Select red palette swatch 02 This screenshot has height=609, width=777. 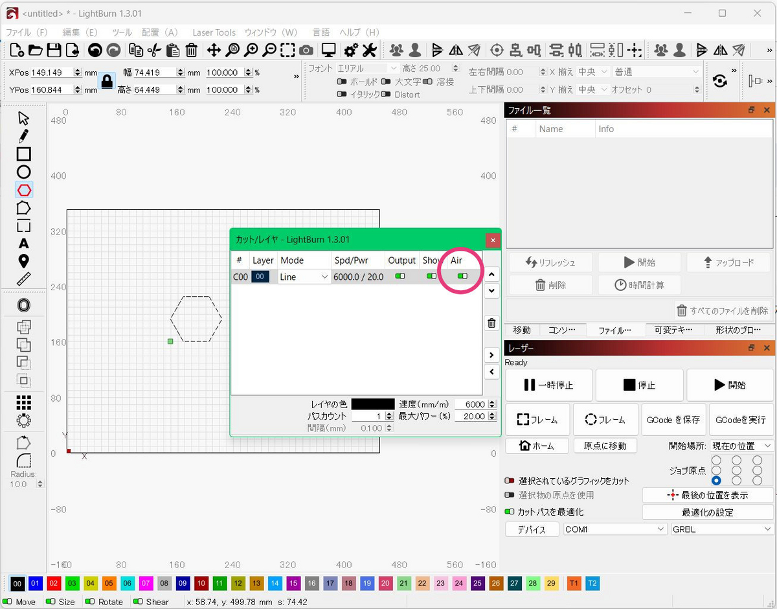point(54,584)
